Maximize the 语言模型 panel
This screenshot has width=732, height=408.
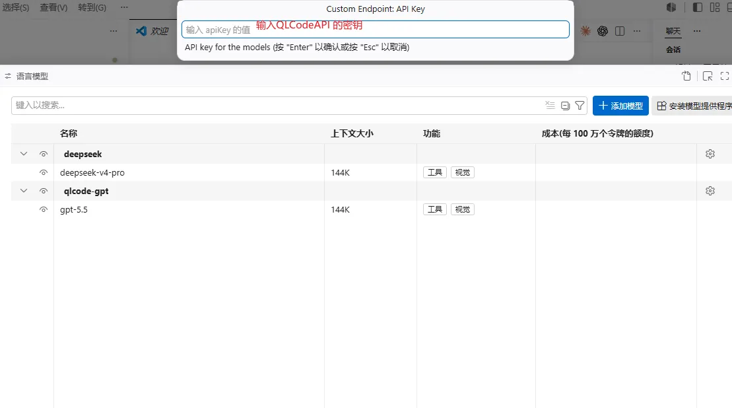pyautogui.click(x=725, y=76)
